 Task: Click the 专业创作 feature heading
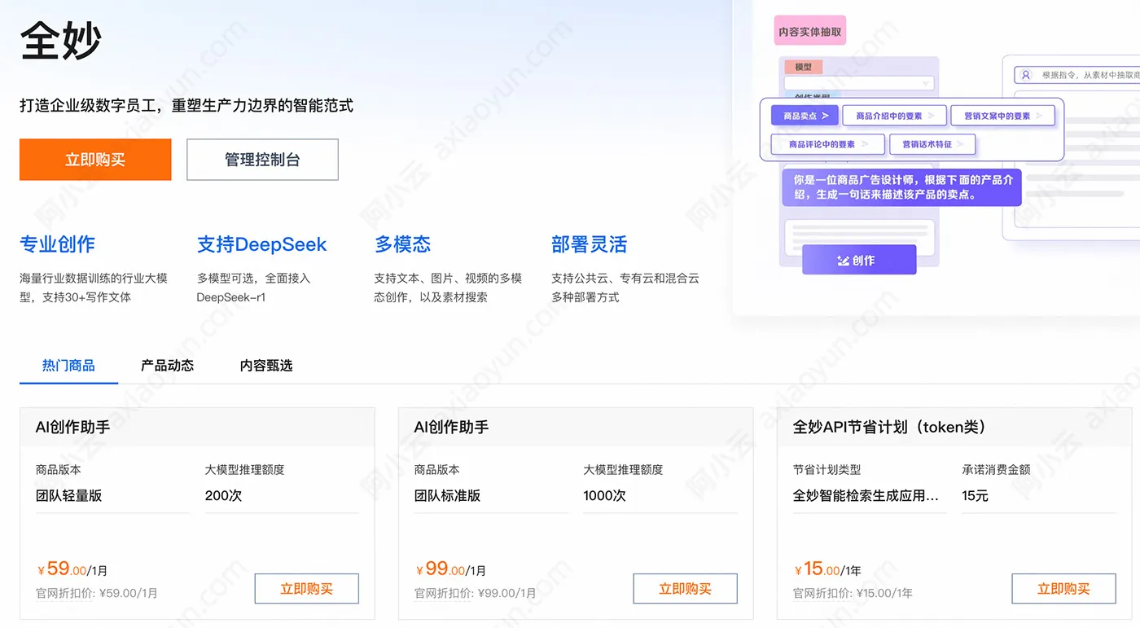(x=57, y=244)
